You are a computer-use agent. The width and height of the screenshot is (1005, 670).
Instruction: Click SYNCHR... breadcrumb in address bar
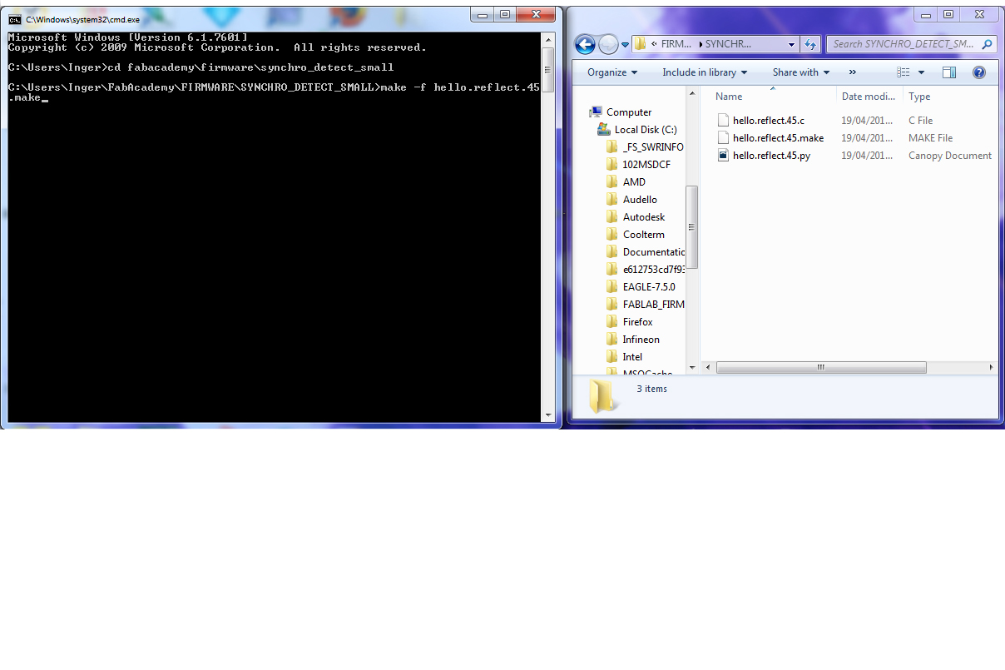click(728, 44)
